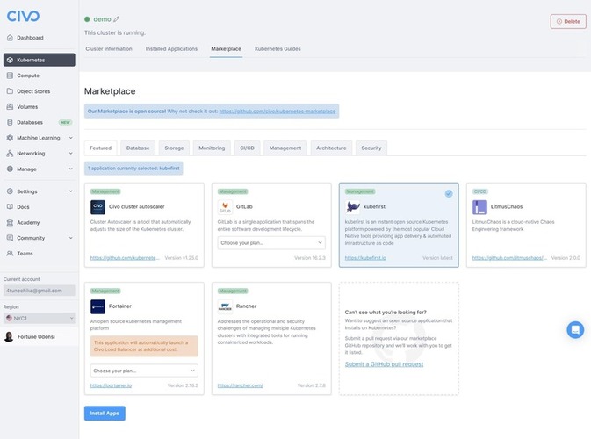
Task: Select the CI/CD category tab
Action: coord(248,148)
